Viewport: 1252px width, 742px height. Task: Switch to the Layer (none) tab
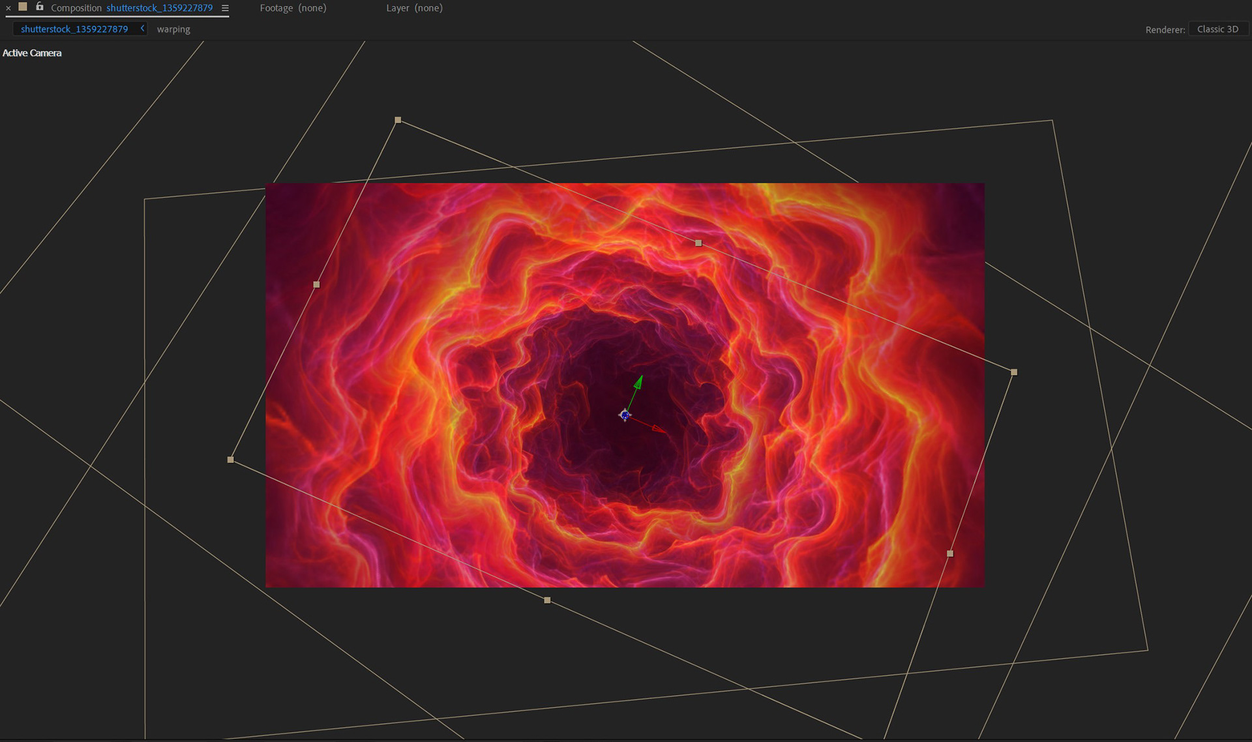[414, 8]
